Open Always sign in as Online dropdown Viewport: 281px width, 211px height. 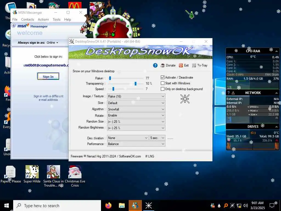52,43
